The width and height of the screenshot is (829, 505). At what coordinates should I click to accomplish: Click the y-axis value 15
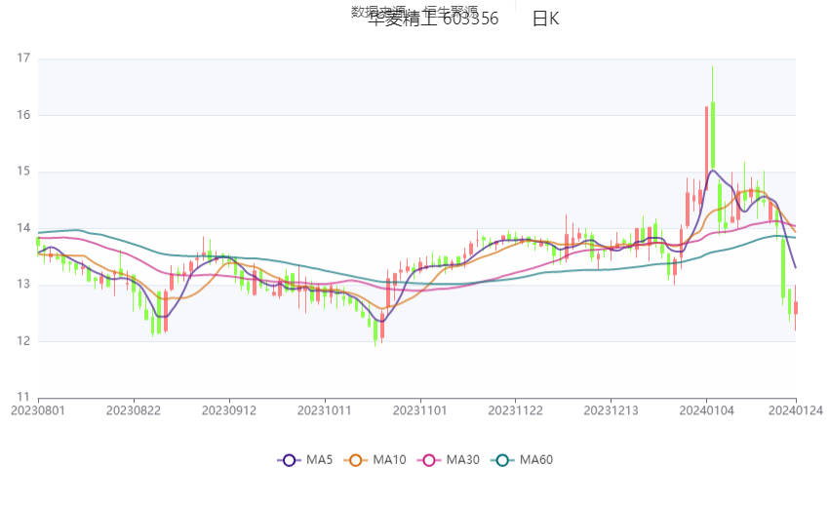click(x=23, y=172)
